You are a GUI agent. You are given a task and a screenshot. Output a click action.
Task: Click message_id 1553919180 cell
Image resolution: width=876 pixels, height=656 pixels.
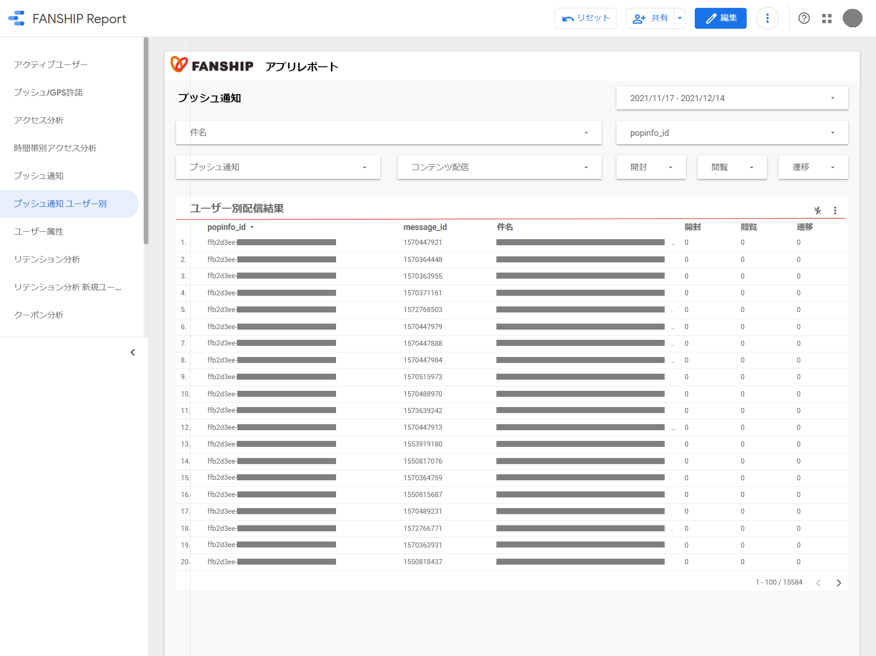coord(423,444)
